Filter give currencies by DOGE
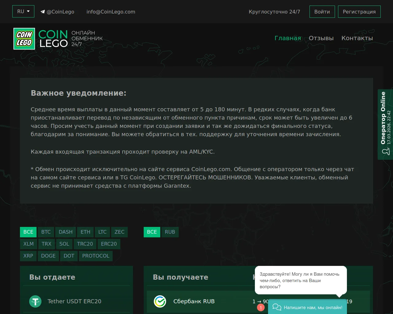Image resolution: width=393 pixels, height=314 pixels. point(48,256)
